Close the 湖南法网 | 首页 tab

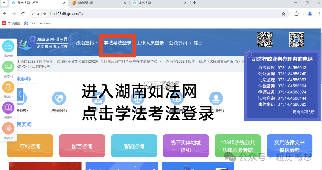tap(64, 3)
